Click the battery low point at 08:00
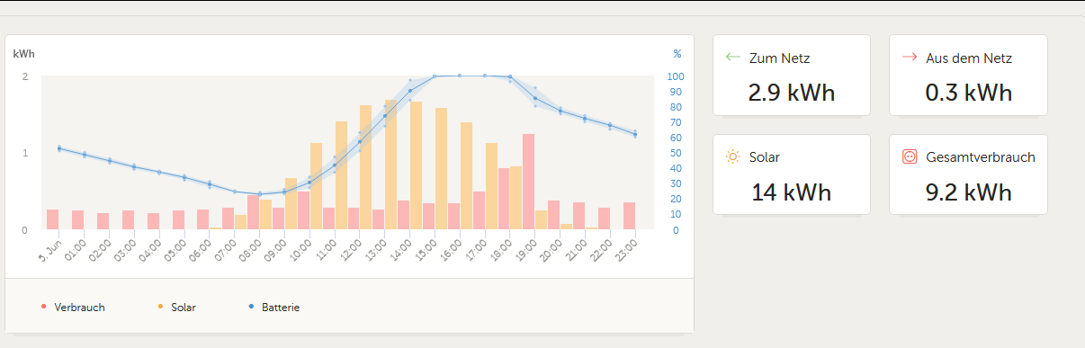 coord(259,194)
